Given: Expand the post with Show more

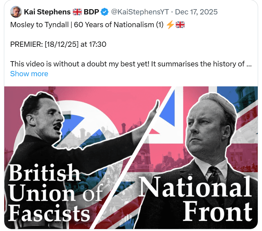Looking at the screenshot, I should coord(29,74).
